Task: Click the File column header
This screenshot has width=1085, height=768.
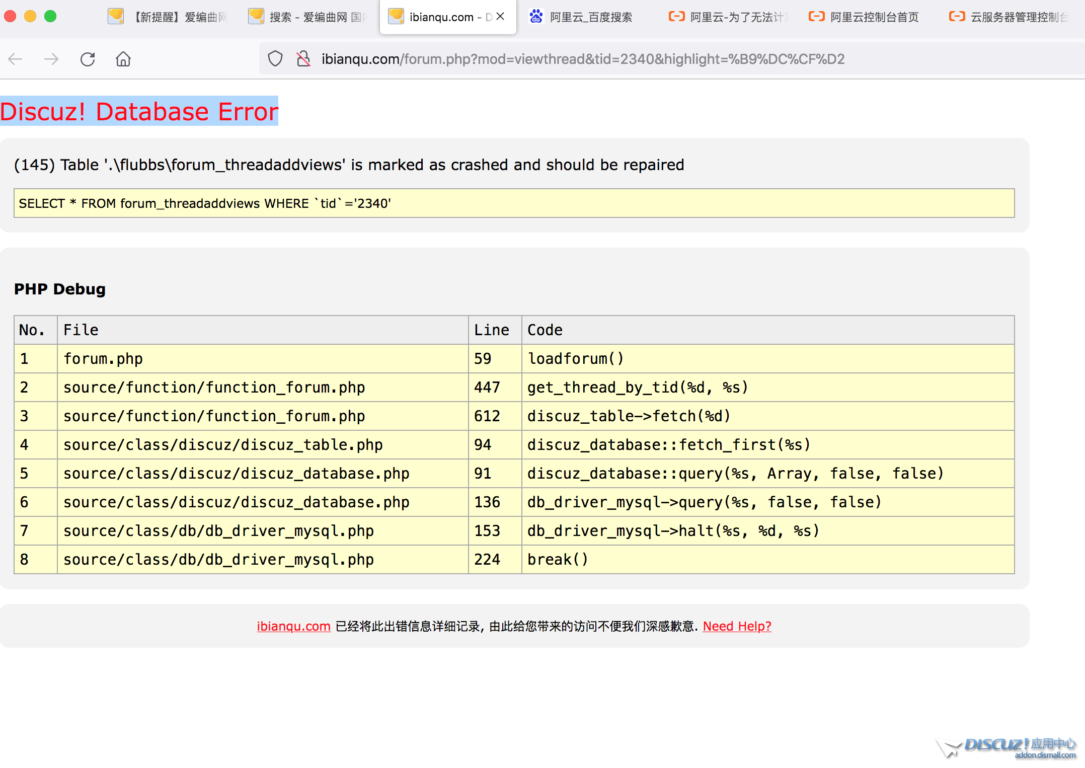Action: [x=263, y=330]
